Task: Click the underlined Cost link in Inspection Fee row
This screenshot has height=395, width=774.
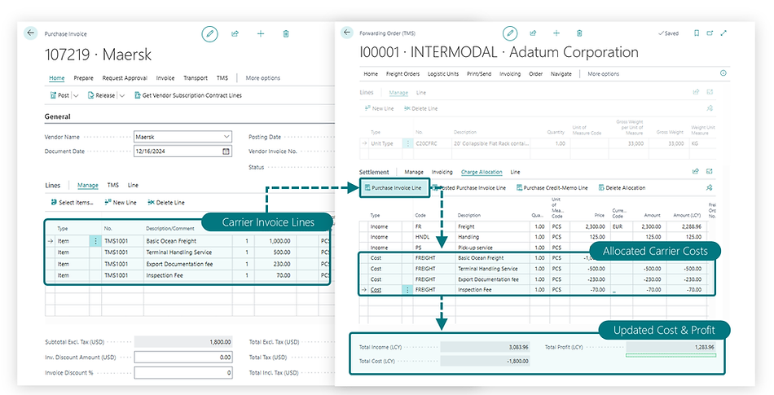Action: 376,290
